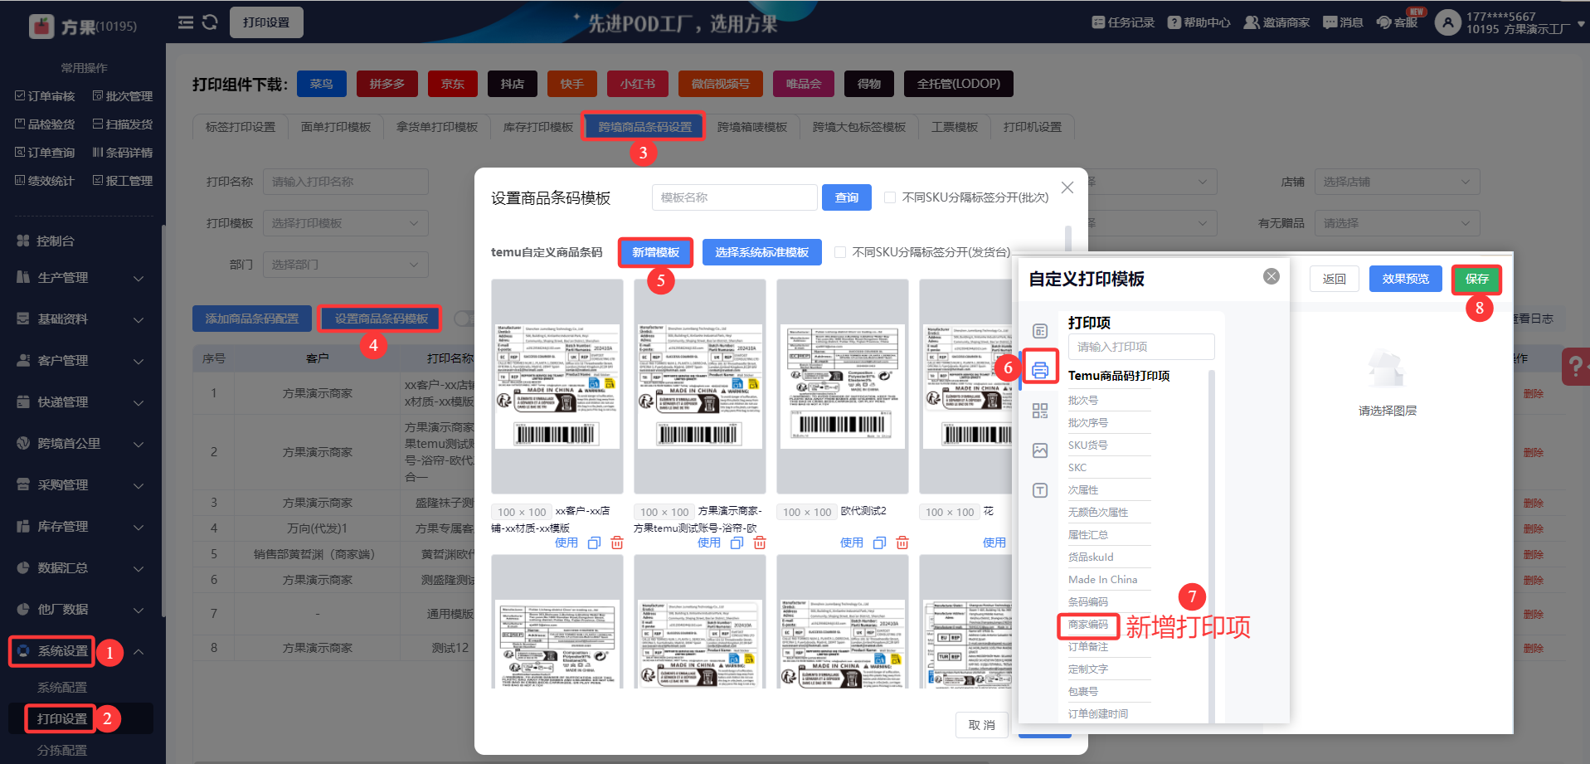Click the user avatar icon
This screenshot has height=764, width=1590.
(1447, 22)
